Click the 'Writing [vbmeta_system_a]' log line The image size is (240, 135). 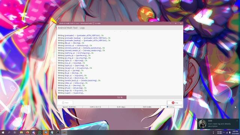(x=81, y=48)
